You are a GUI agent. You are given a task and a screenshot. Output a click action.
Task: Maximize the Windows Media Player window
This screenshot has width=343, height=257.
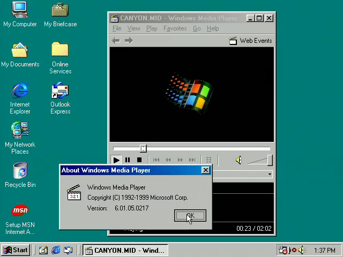pos(259,18)
